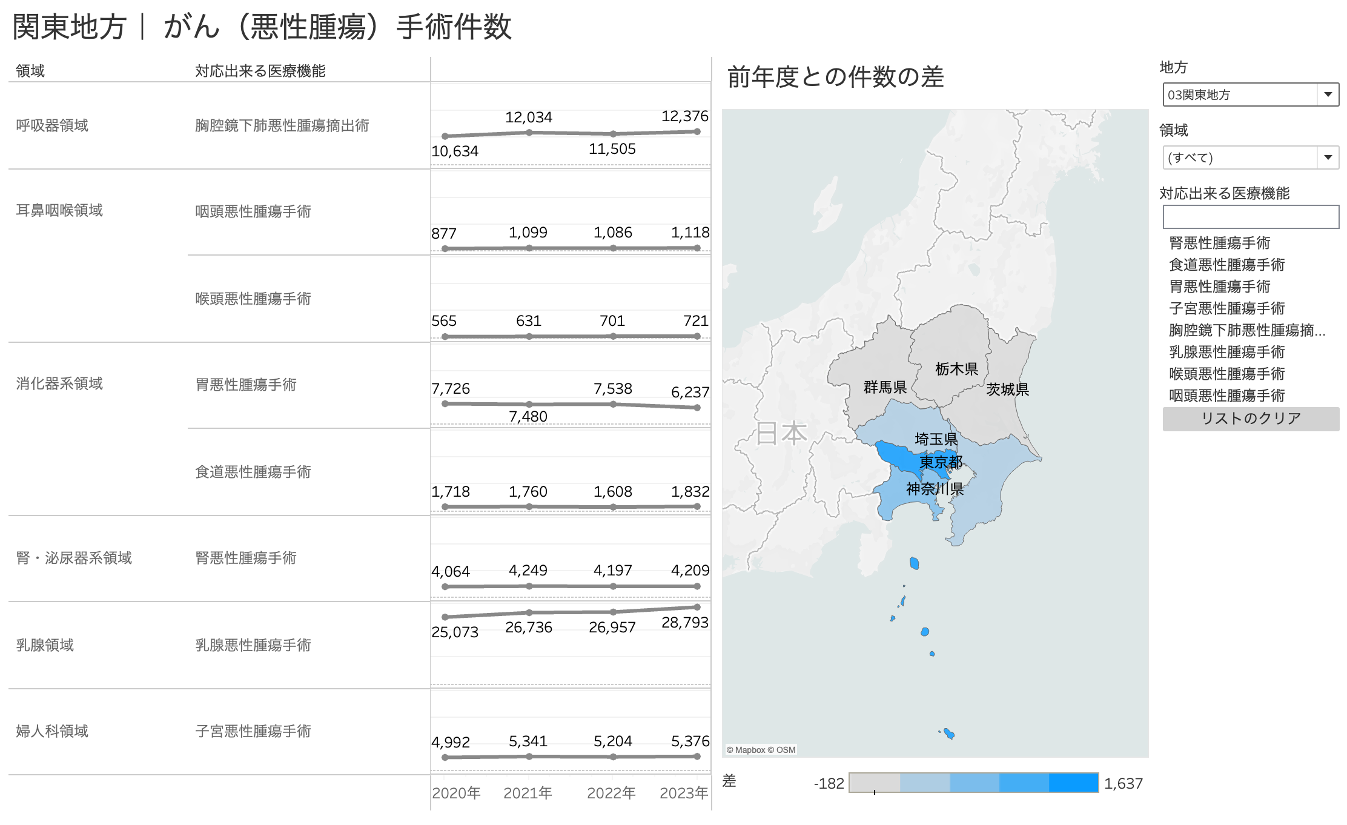
Task: Click the 呼吸器領域 row label
Action: tap(52, 125)
